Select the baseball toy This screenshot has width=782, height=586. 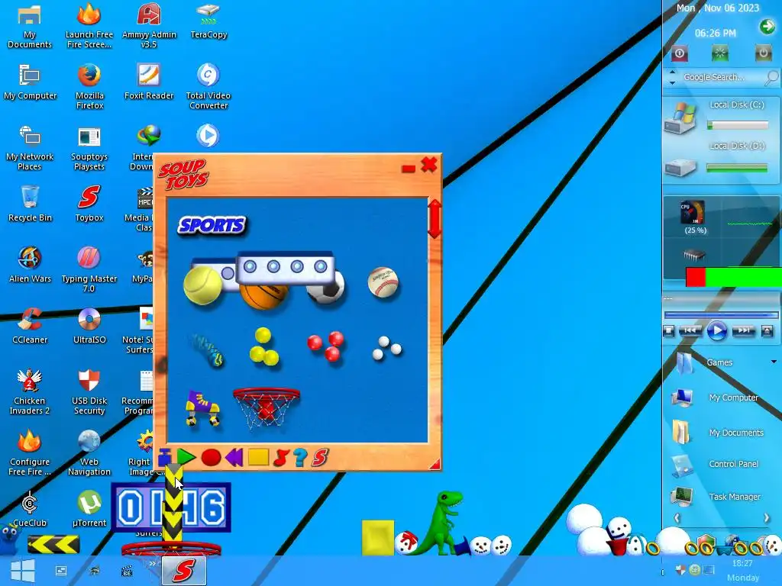tap(383, 282)
